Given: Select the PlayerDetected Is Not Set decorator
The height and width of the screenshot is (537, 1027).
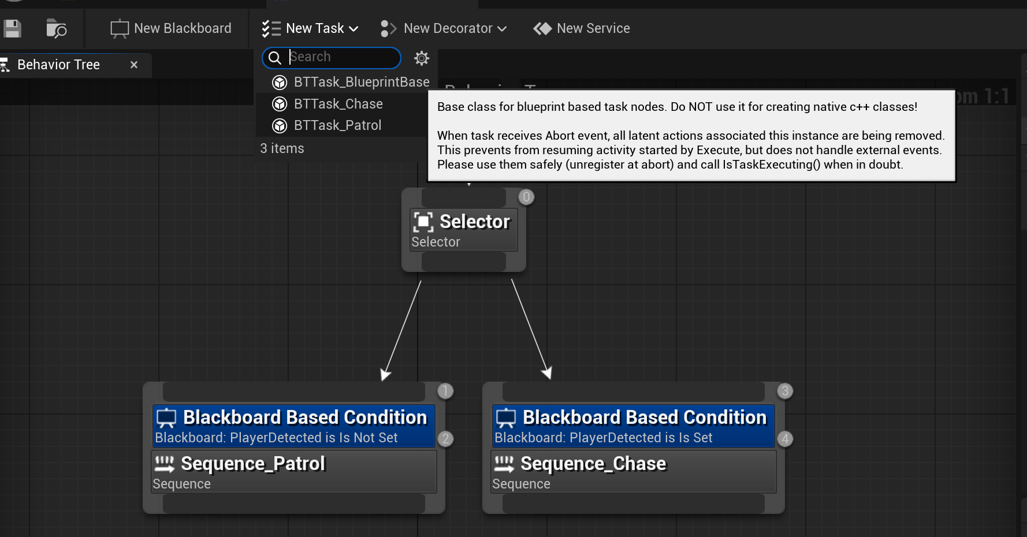Looking at the screenshot, I should [294, 426].
